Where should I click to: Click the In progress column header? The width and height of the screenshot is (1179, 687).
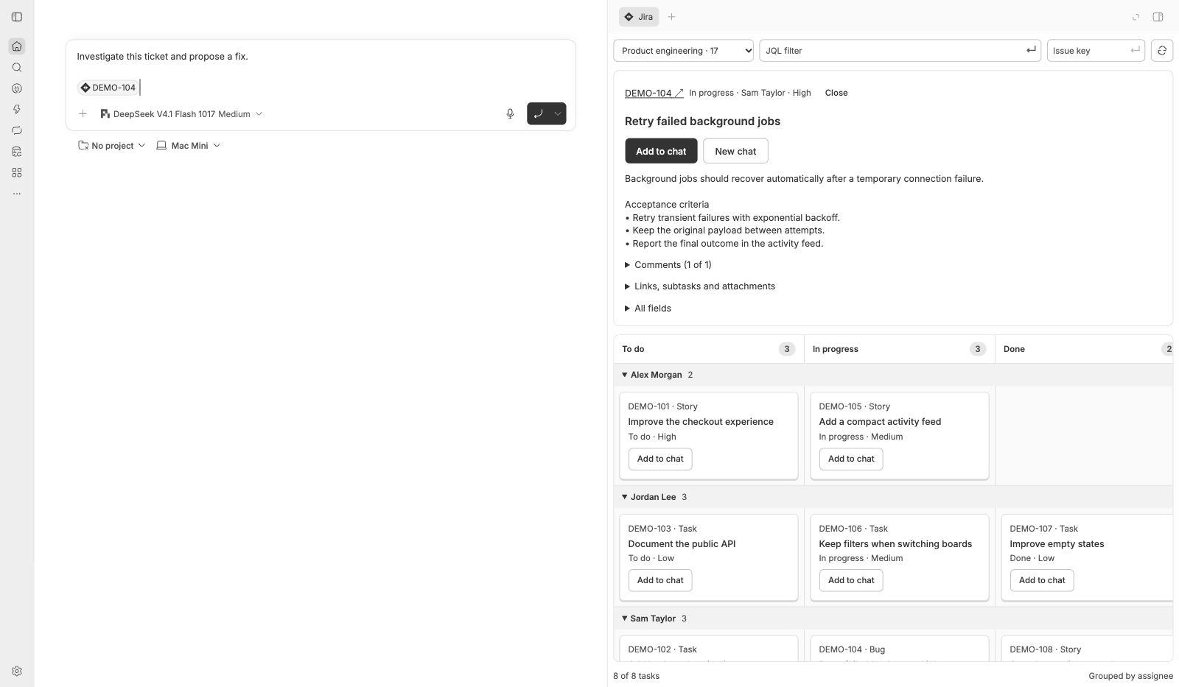pyautogui.click(x=899, y=349)
